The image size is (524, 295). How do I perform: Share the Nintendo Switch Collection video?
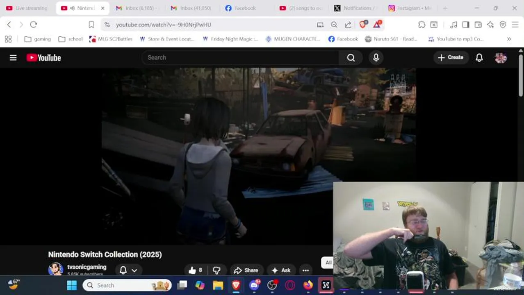click(246, 270)
